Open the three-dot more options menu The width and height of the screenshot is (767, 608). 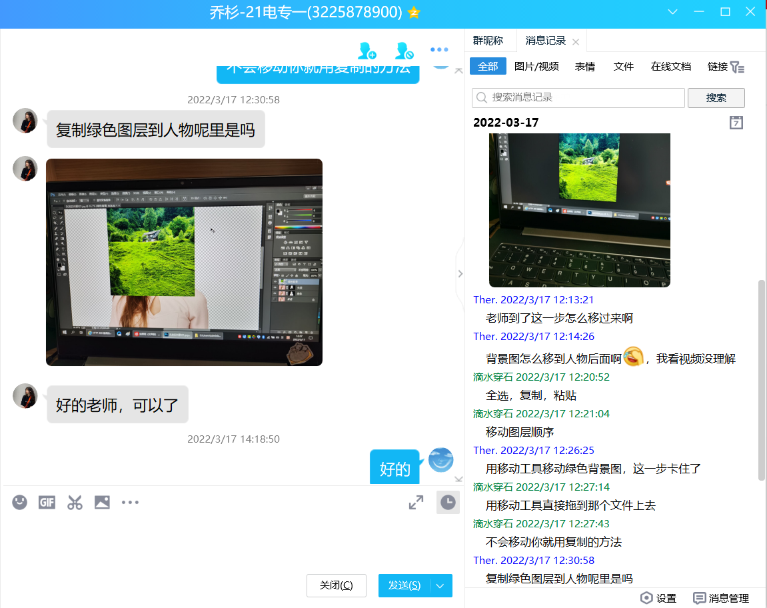[438, 49]
